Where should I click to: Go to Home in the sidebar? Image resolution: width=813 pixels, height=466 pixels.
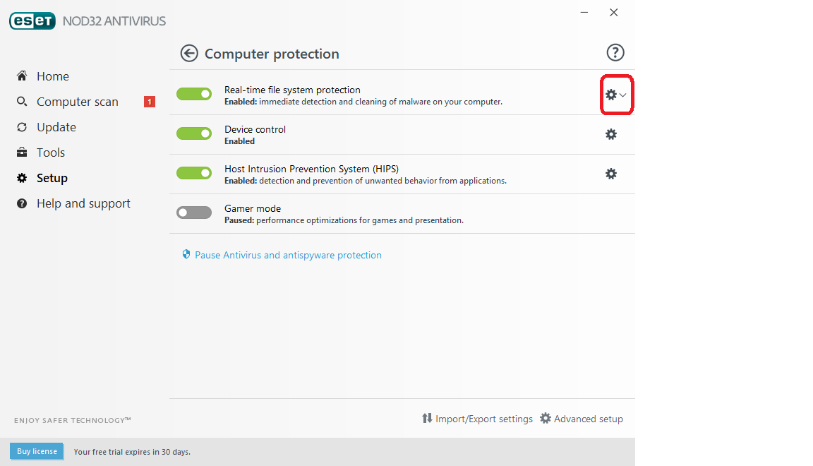pyautogui.click(x=53, y=76)
